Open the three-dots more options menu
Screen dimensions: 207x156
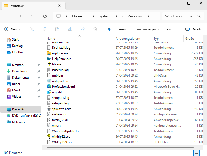(x=169, y=29)
